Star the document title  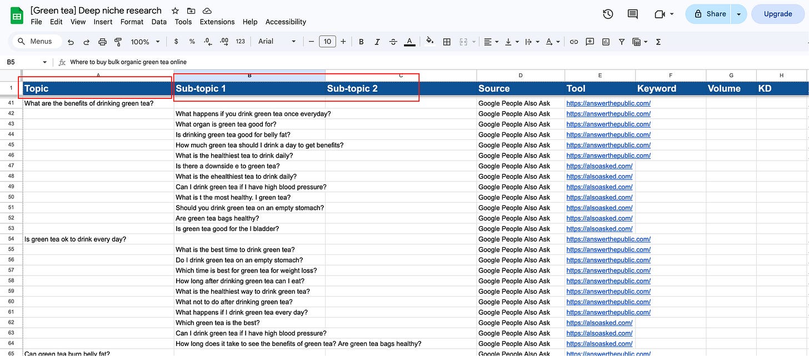175,11
